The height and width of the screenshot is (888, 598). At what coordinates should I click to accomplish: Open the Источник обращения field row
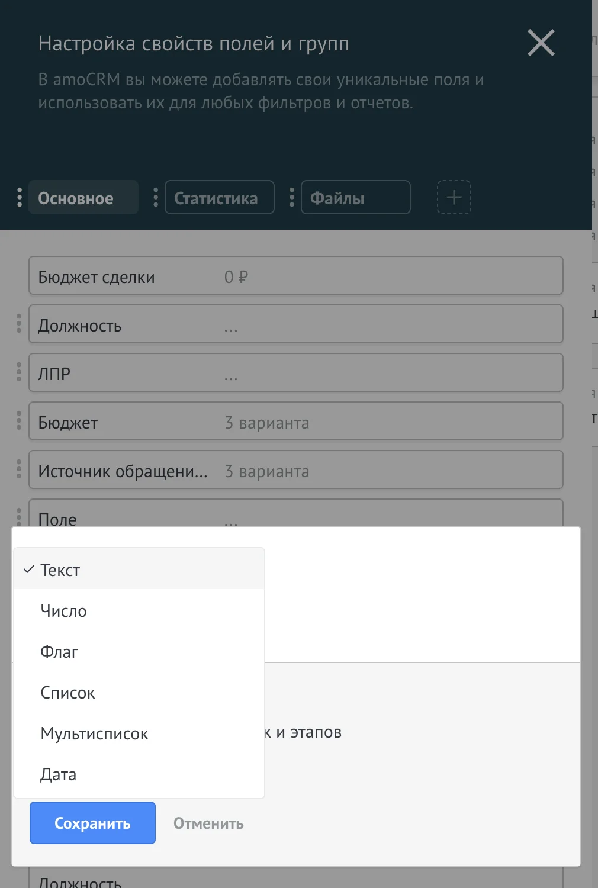296,469
